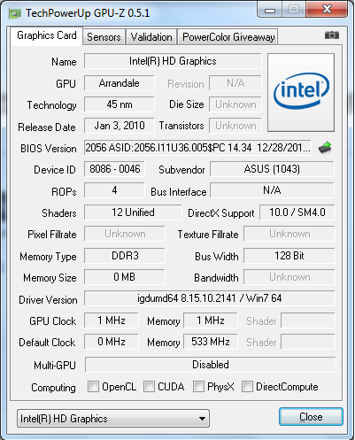Switch to the Sensors tab

click(104, 37)
